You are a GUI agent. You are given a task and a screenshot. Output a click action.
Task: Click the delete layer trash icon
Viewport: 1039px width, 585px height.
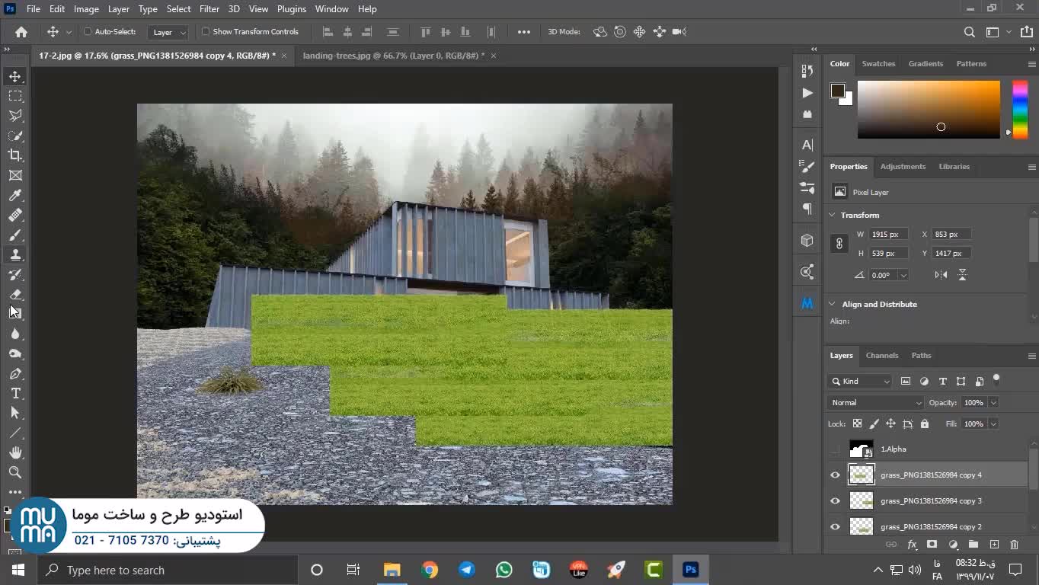pyautogui.click(x=1014, y=545)
